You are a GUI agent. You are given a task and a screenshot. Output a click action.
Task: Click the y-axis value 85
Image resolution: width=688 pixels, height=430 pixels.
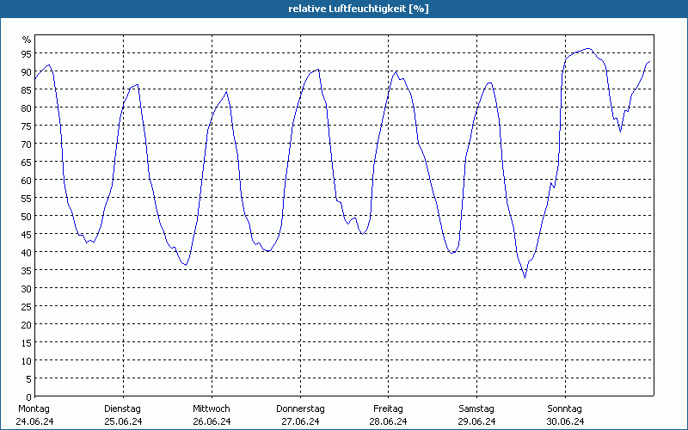(27, 90)
